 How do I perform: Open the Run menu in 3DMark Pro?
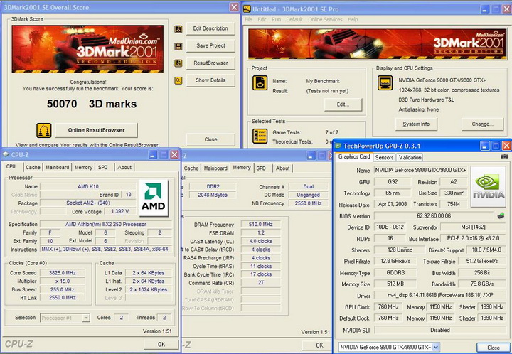coord(276,20)
